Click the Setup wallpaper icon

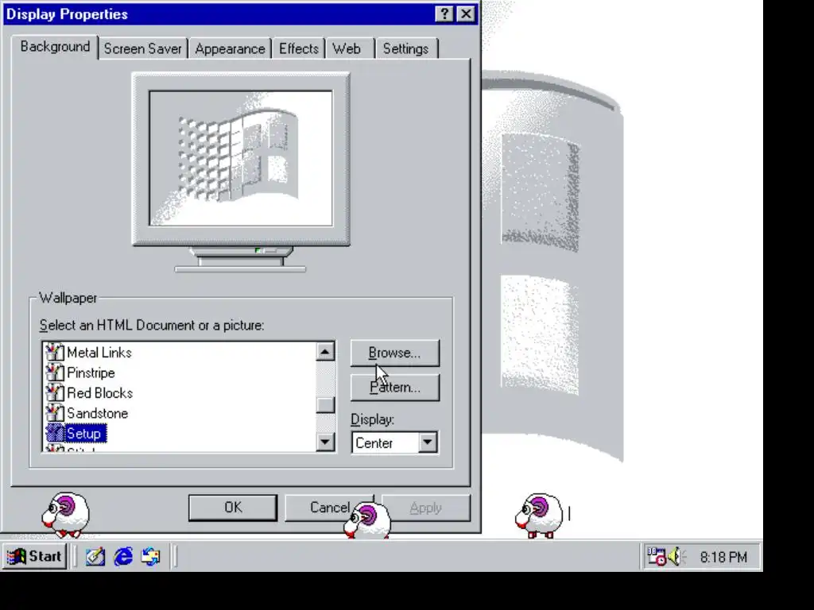tap(55, 433)
